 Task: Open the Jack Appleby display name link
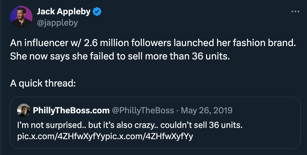[x=64, y=12]
